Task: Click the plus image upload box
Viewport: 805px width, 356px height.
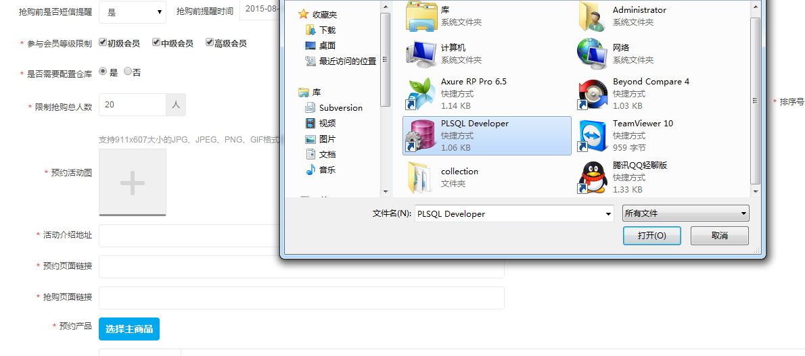Action: [133, 182]
